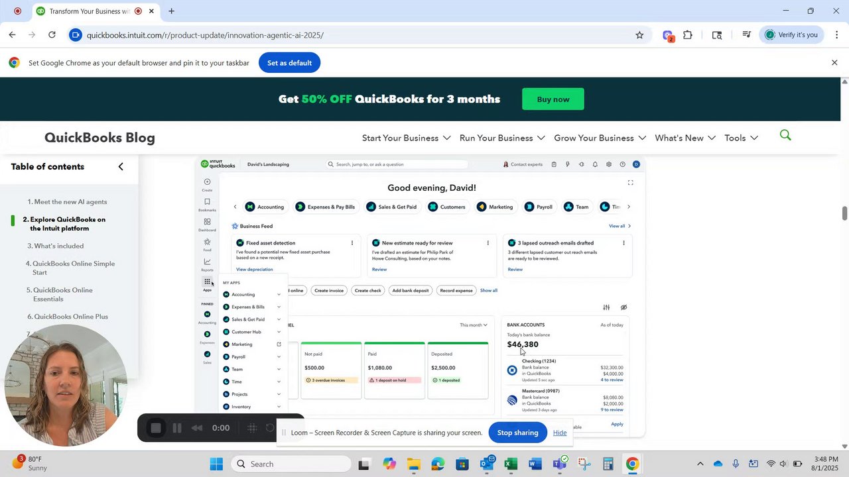849x477 pixels.
Task: Open the more options menu on New estimate card
Action: coord(488,243)
